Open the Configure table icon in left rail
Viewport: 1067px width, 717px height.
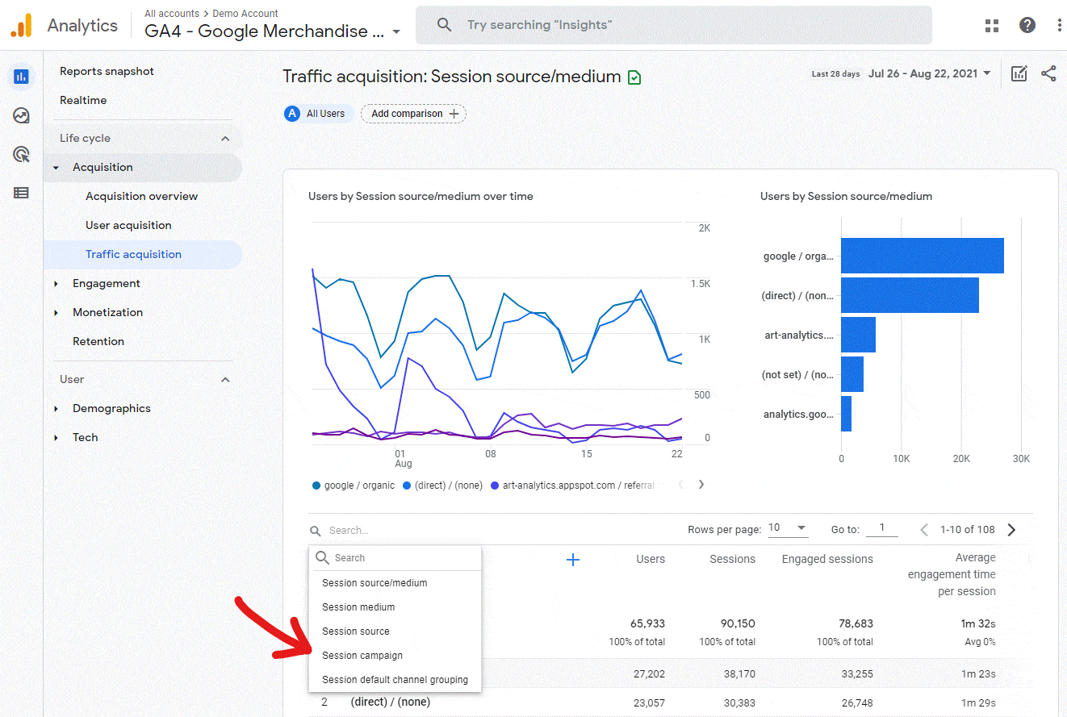coord(21,193)
